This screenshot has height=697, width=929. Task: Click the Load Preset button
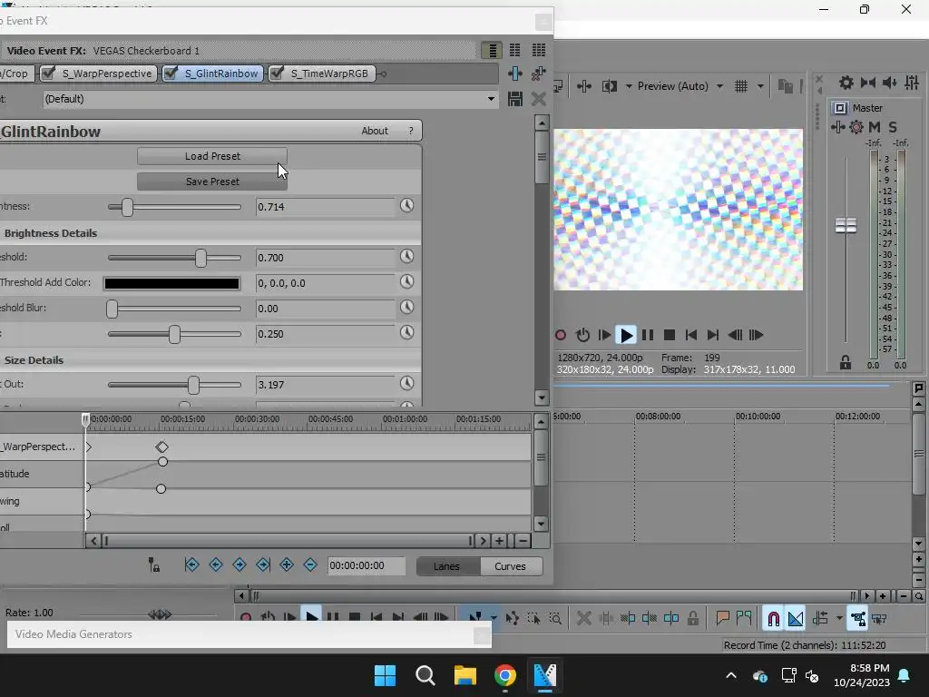click(212, 156)
